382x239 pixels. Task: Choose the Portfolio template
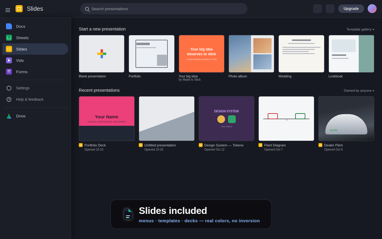click(152, 54)
